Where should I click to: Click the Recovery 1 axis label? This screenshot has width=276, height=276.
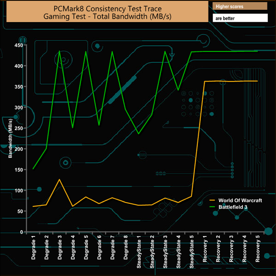(x=205, y=249)
